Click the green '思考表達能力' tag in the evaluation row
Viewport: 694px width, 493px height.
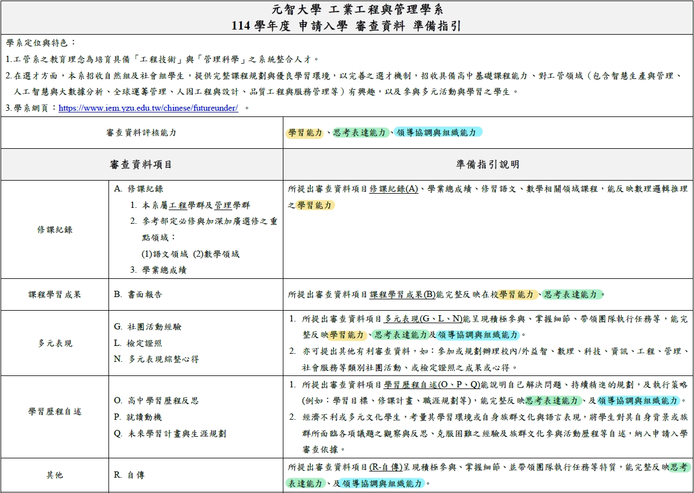361,133
